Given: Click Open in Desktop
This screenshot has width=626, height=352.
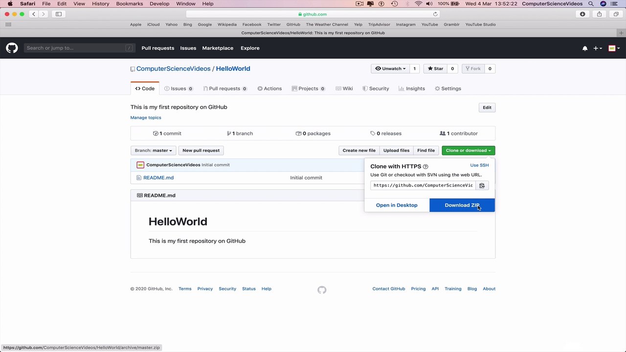Looking at the screenshot, I should pyautogui.click(x=397, y=205).
